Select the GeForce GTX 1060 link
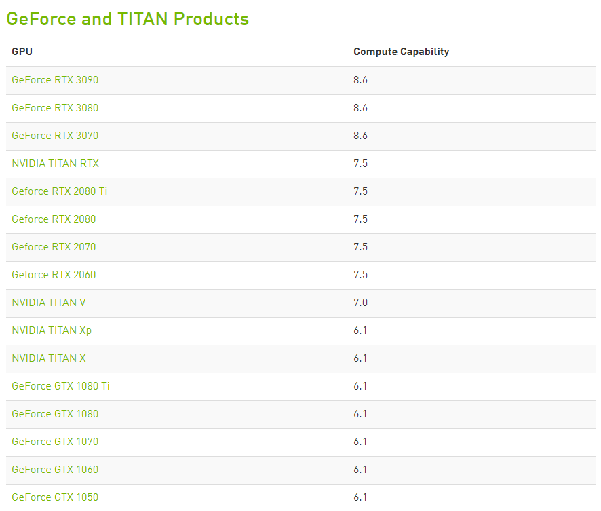601x511 pixels. 55,470
